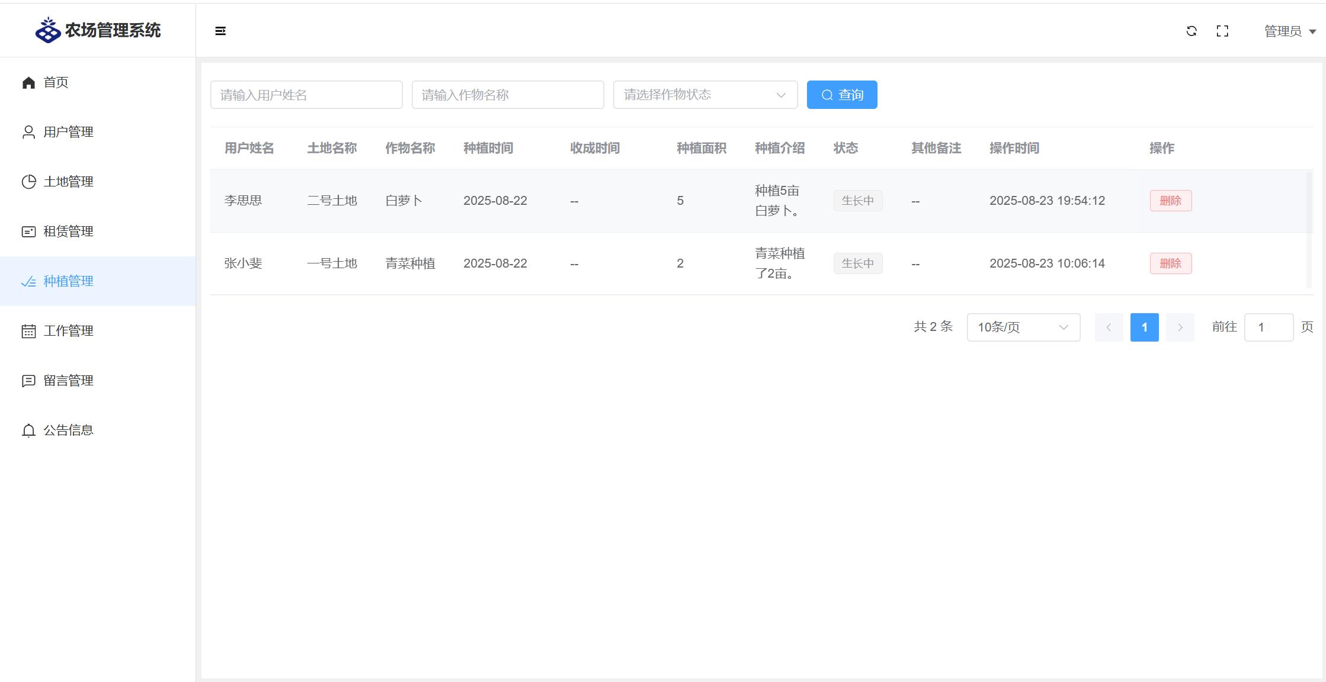The height and width of the screenshot is (682, 1326).
Task: Open 租赁管理 menu item
Action: pyautogui.click(x=68, y=231)
